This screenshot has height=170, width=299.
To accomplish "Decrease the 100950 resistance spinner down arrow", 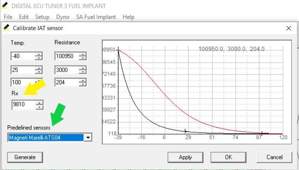I will coord(82,58).
